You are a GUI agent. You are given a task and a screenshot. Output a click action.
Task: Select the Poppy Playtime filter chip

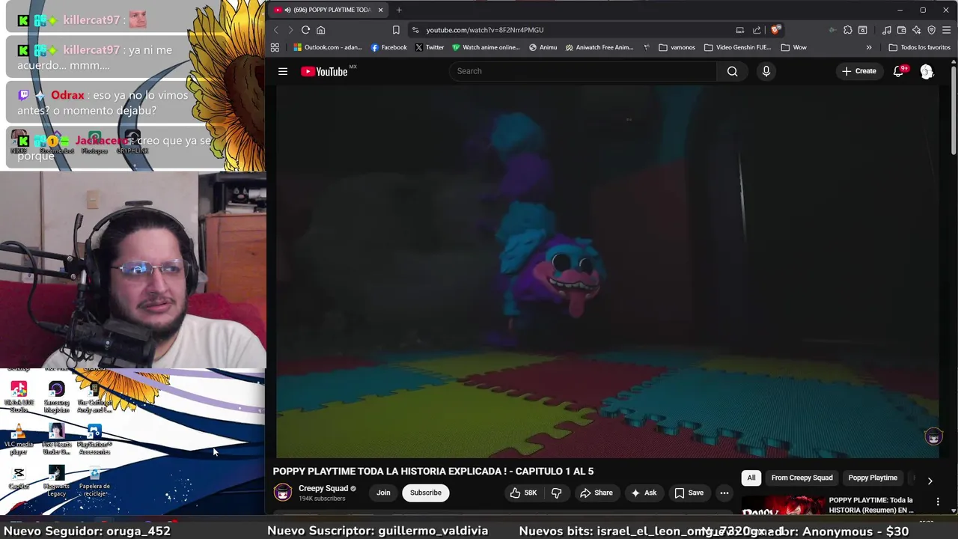pyautogui.click(x=873, y=478)
